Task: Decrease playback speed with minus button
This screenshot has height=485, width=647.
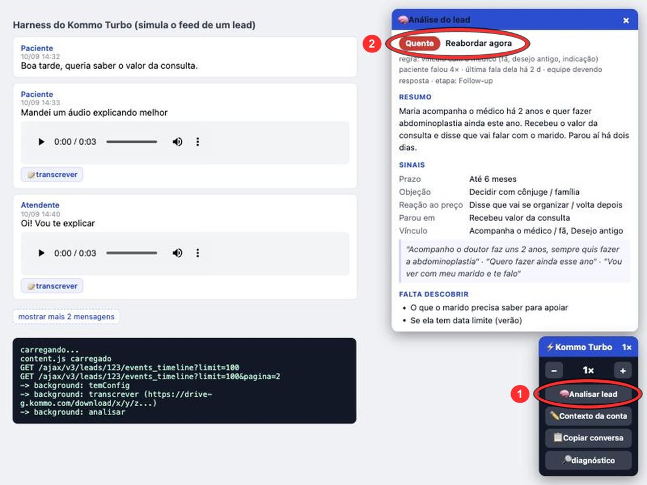Action: (x=553, y=371)
